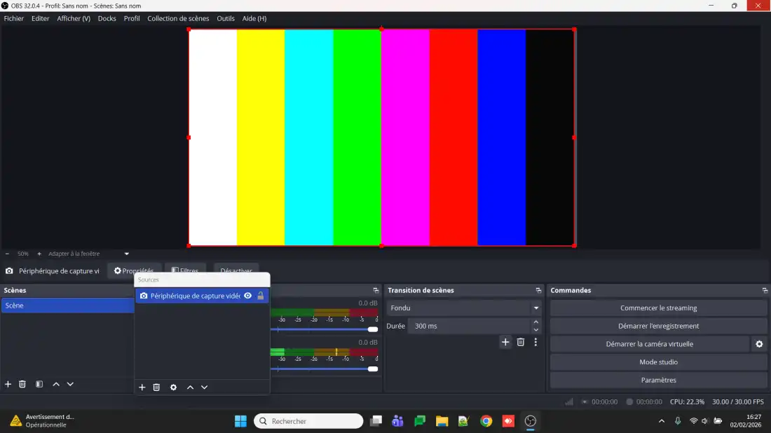Hide the Périphérique de capture vidéo source
This screenshot has width=771, height=433.
pyautogui.click(x=247, y=296)
